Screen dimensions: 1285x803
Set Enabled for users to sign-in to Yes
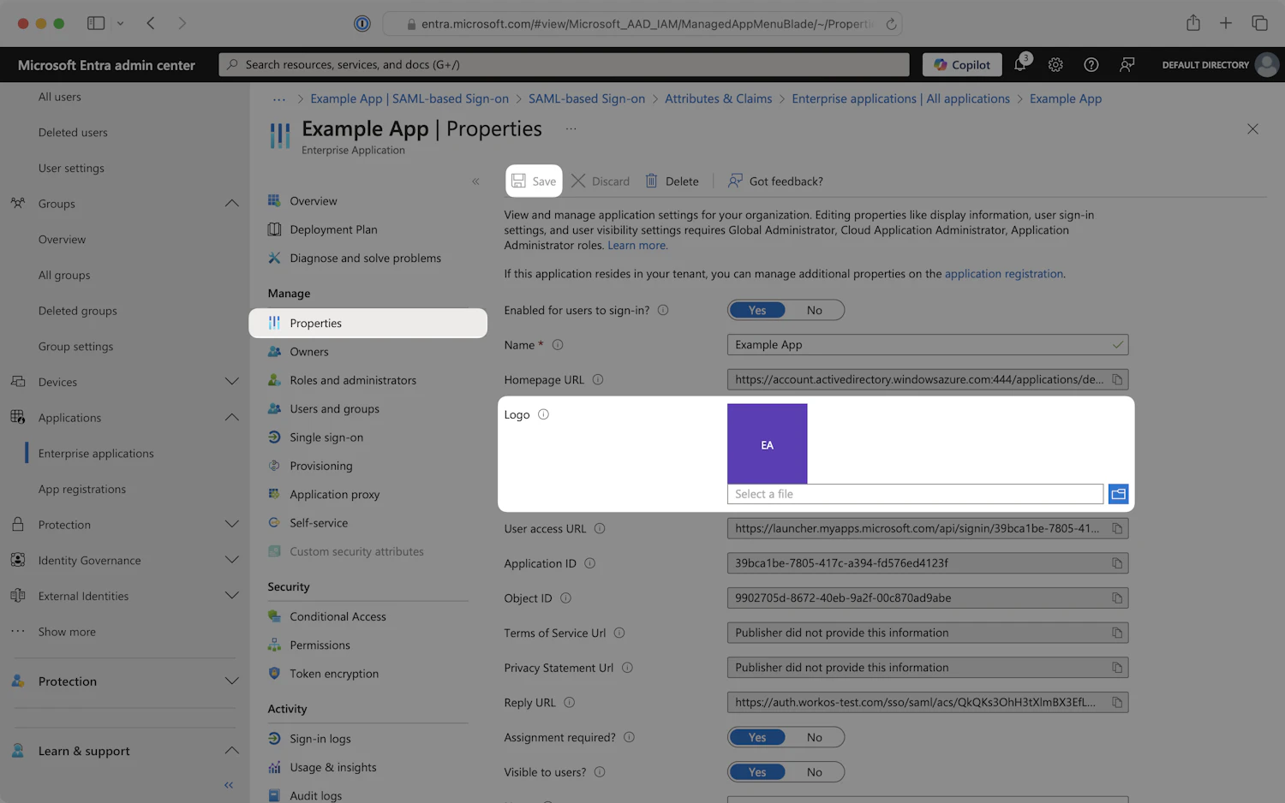coord(757,310)
